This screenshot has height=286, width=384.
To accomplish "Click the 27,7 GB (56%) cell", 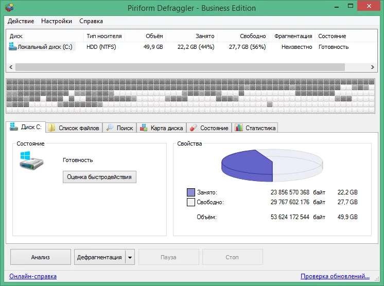I will 248,47.
